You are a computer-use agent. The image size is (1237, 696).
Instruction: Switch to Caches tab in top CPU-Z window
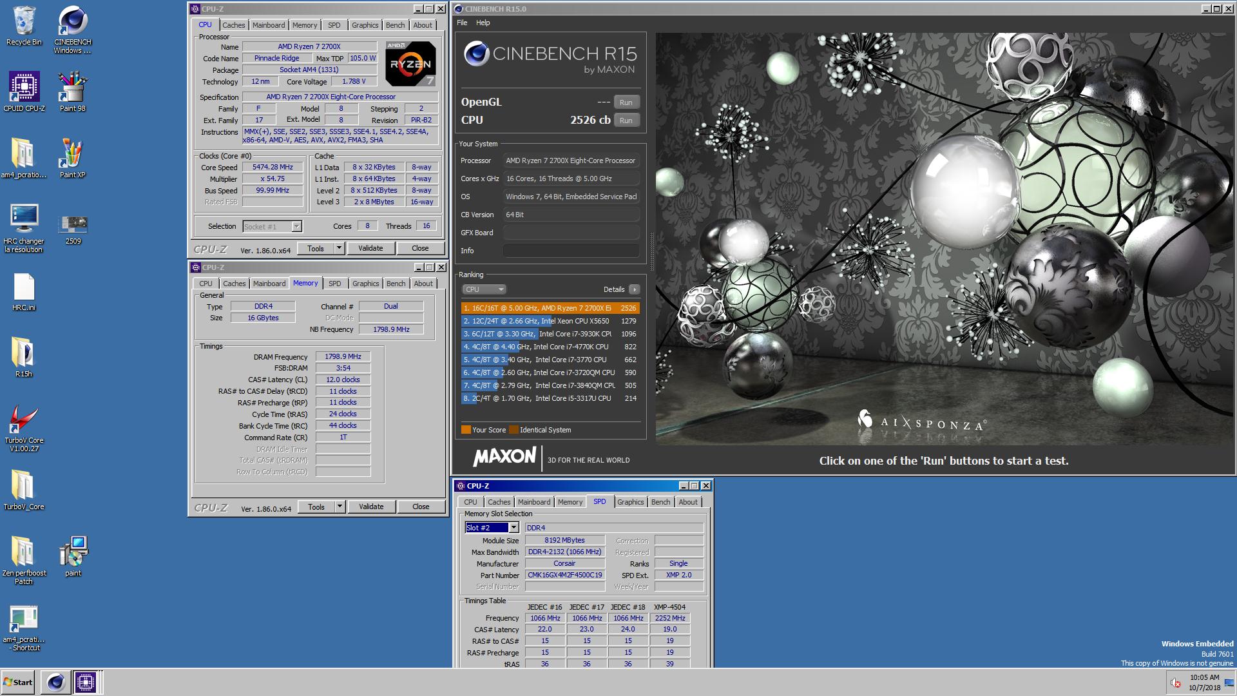[x=234, y=25]
